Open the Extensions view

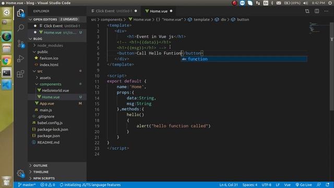click(20, 74)
